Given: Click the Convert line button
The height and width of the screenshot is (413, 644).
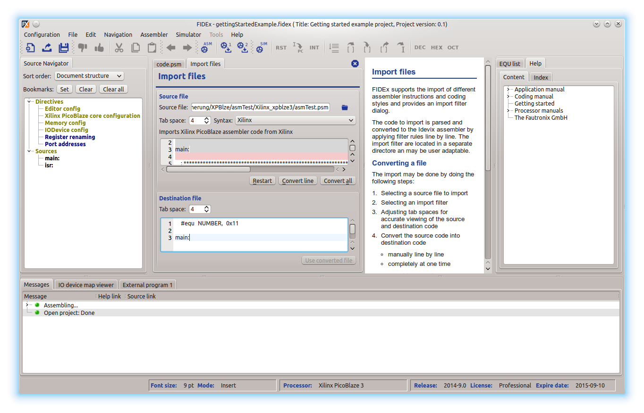Looking at the screenshot, I should coord(298,181).
